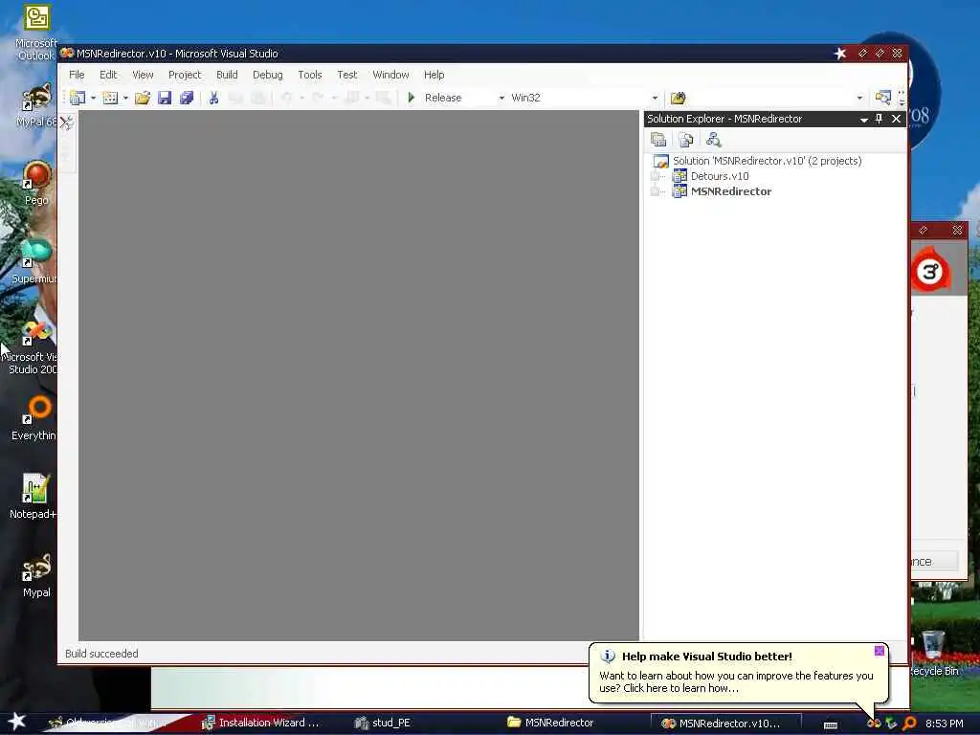This screenshot has width=980, height=735.
Task: Click the MSNRedirector.v10 Visual Studio taskbar button
Action: pos(725,724)
